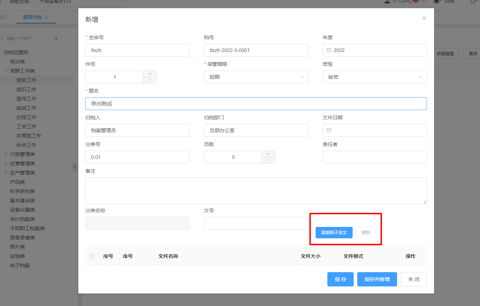The image size is (480, 306).
Task: Click 添加电子全文 button
Action: tap(334, 233)
